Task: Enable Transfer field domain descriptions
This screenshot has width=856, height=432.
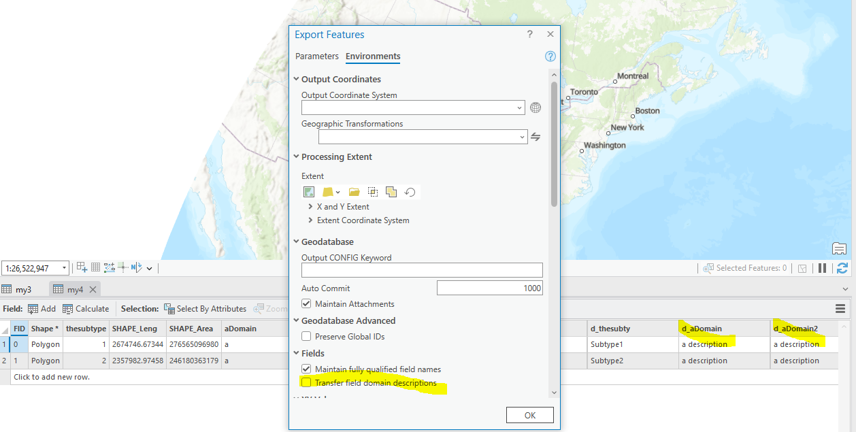Action: point(307,382)
